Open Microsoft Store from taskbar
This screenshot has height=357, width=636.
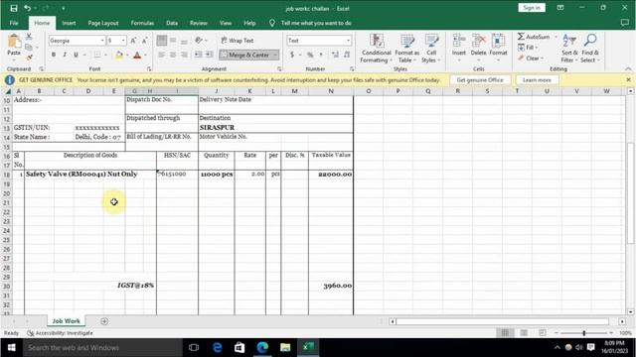[x=239, y=347]
